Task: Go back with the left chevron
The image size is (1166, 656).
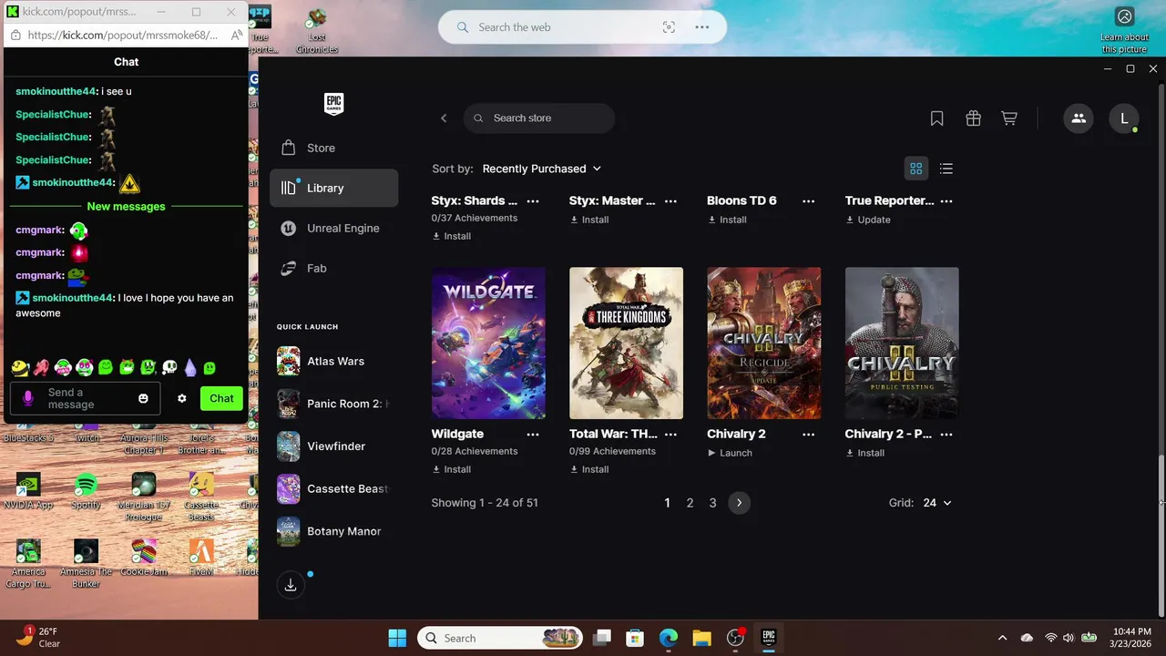Action: pos(444,118)
